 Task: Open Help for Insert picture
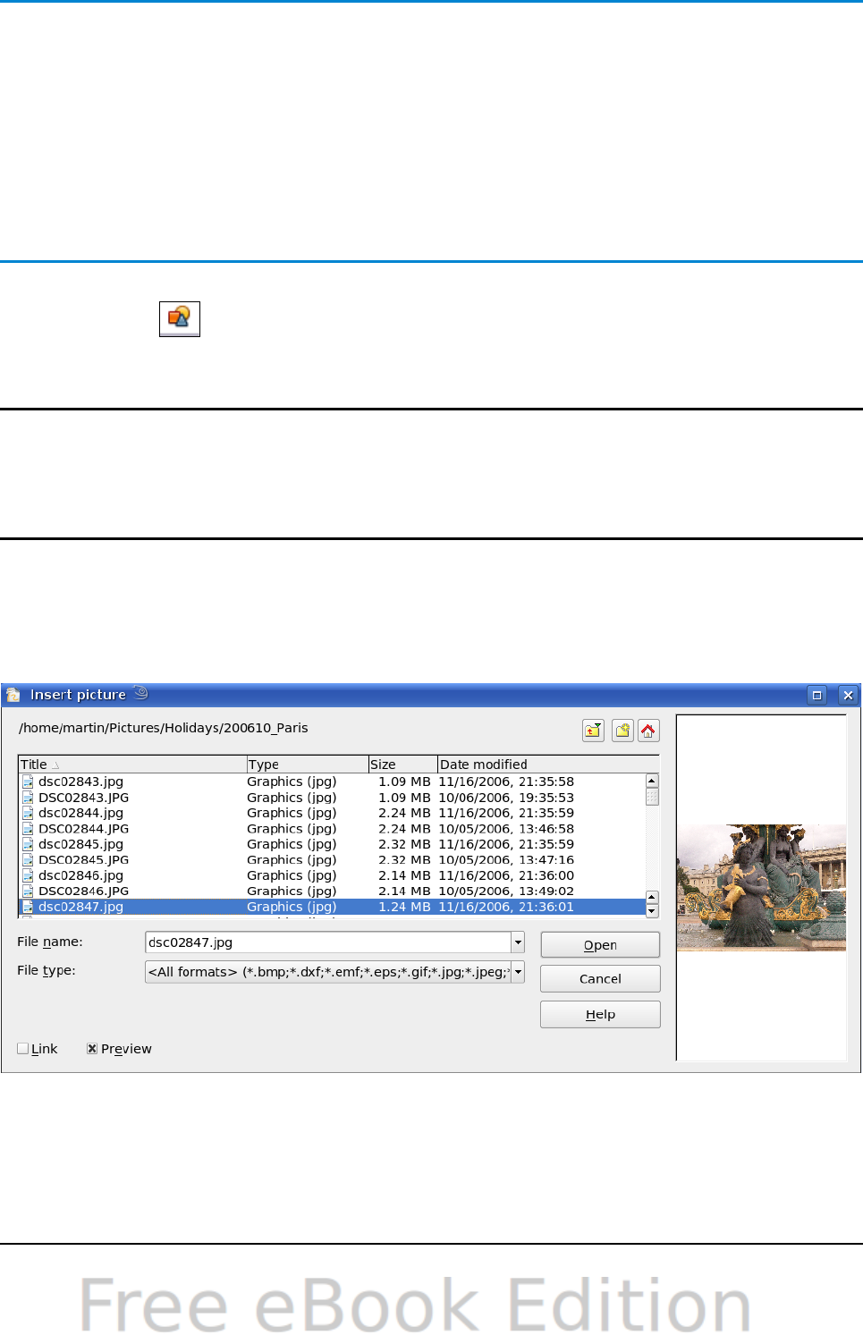(x=600, y=1015)
